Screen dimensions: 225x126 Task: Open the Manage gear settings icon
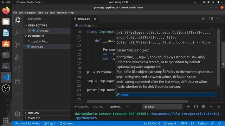tap(18, 114)
